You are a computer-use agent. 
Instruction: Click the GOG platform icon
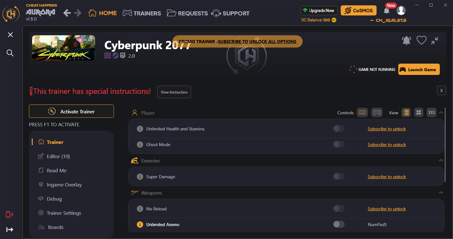pyautogui.click(x=108, y=56)
